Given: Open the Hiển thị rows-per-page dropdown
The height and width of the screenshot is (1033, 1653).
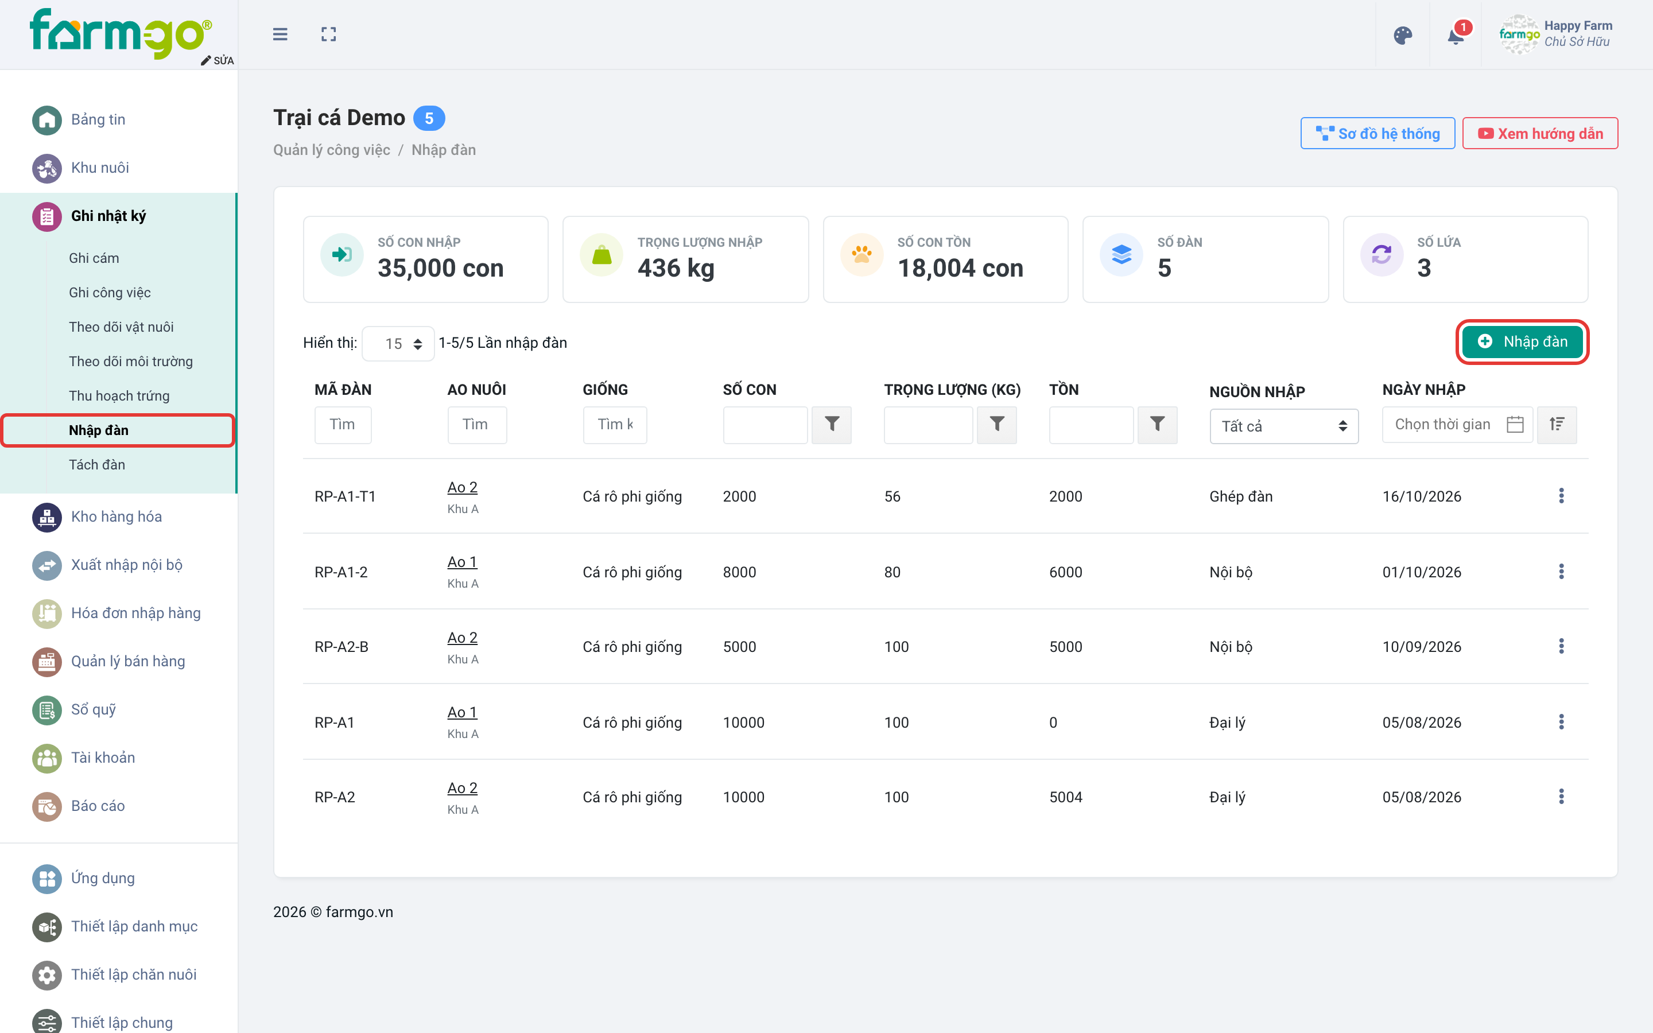Looking at the screenshot, I should [398, 344].
